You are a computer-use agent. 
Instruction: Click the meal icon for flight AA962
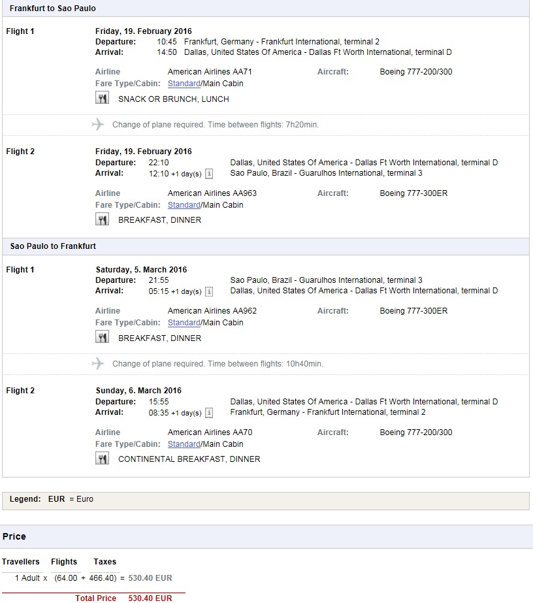click(x=102, y=337)
